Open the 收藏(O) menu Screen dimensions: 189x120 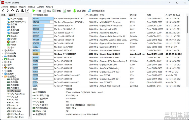[31, 7]
